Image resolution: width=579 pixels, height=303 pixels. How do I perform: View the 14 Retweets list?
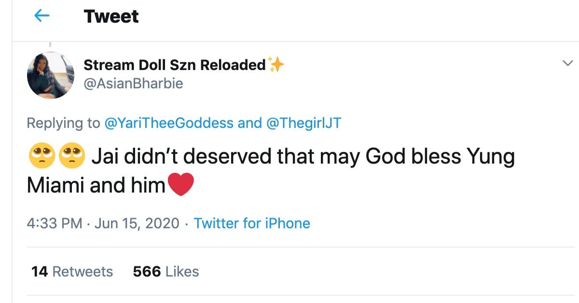coord(72,272)
